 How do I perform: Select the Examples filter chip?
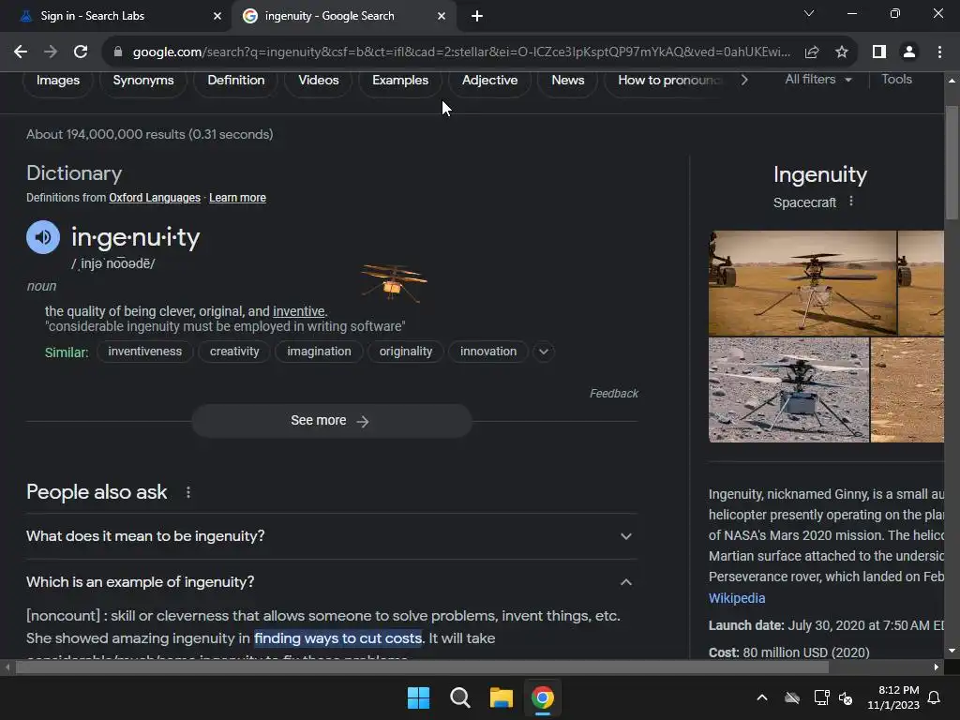pos(400,81)
